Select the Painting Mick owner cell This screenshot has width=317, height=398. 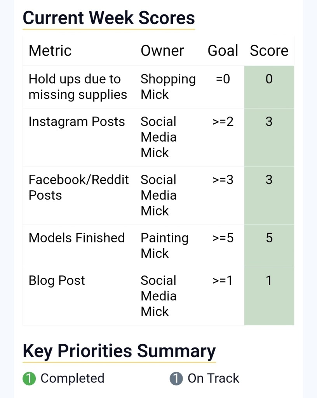pyautogui.click(x=164, y=245)
